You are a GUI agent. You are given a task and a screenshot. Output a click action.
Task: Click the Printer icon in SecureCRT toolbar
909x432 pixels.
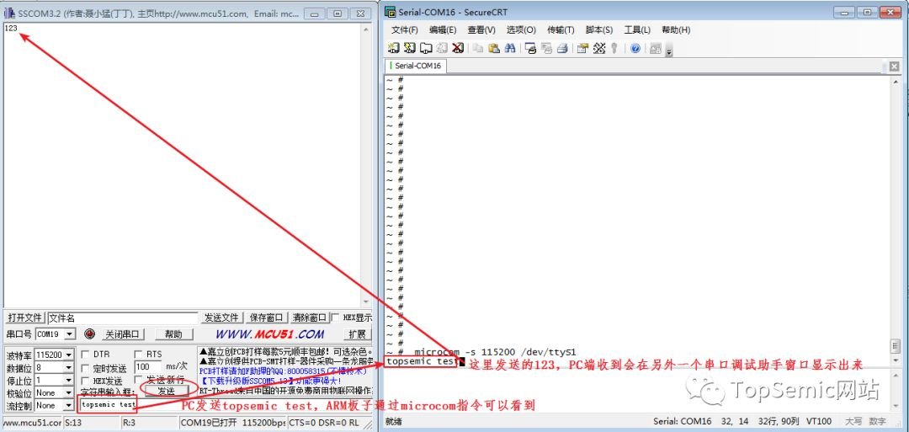click(561, 48)
